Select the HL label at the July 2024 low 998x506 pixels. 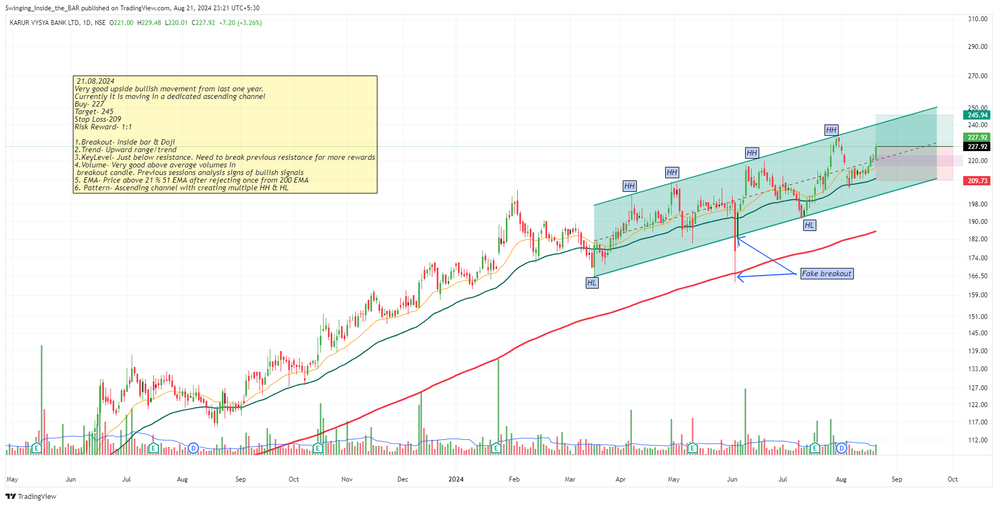pyautogui.click(x=809, y=225)
